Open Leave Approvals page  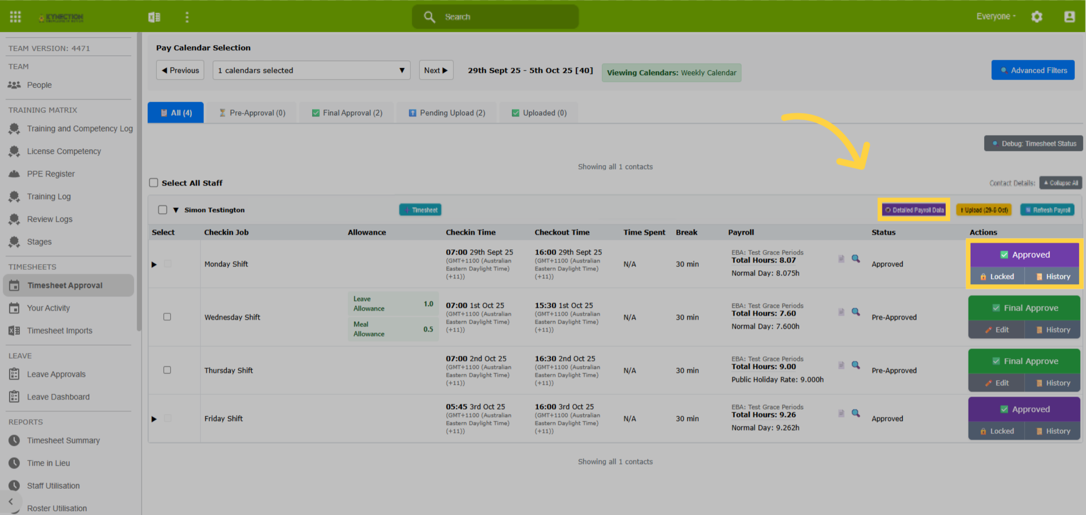[56, 374]
